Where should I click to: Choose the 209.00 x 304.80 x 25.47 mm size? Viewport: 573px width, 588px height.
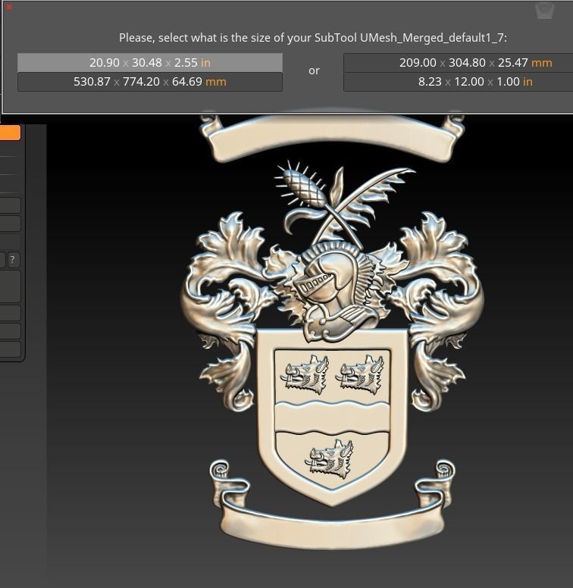click(459, 63)
